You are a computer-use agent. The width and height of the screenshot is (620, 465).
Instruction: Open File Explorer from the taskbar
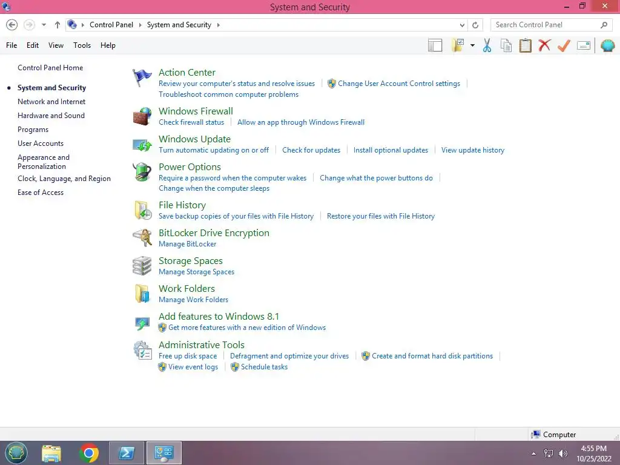[51, 453]
